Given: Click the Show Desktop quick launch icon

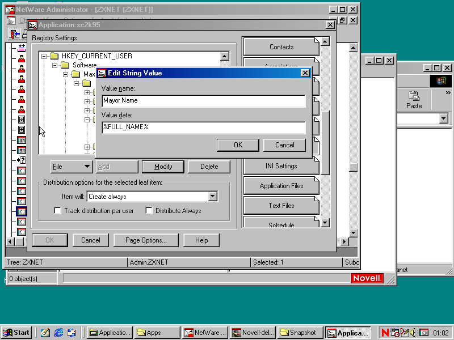Looking at the screenshot, I should click(45, 333).
